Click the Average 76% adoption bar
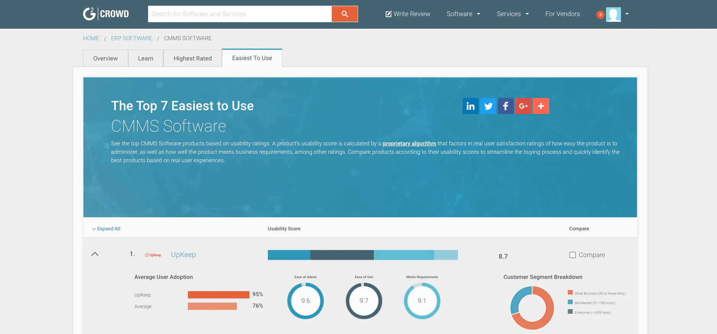This screenshot has width=717, height=334. 212,306
